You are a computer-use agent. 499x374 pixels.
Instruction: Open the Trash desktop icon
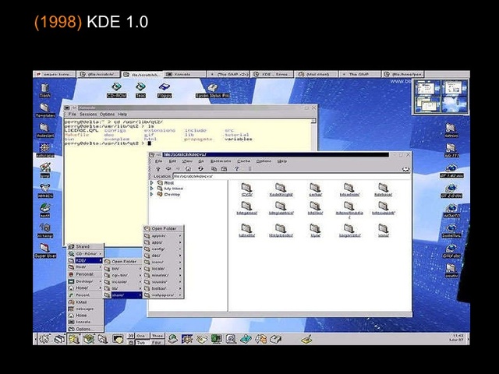tap(45, 90)
